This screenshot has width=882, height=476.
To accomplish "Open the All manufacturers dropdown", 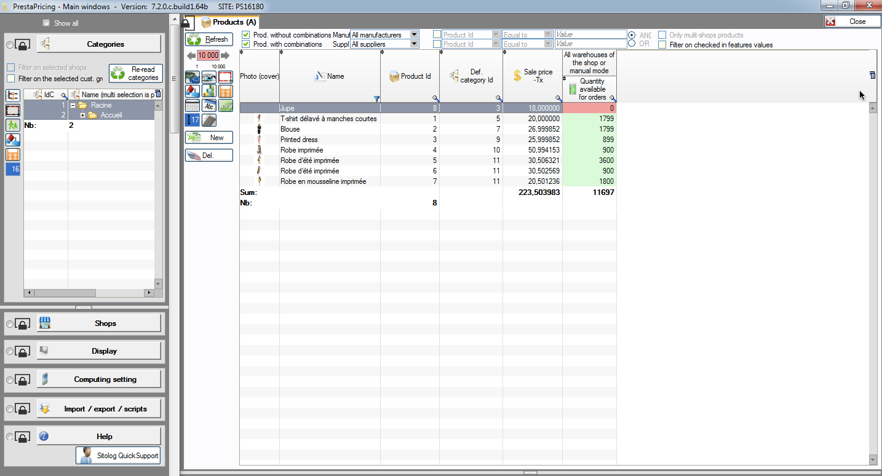I will [x=414, y=35].
